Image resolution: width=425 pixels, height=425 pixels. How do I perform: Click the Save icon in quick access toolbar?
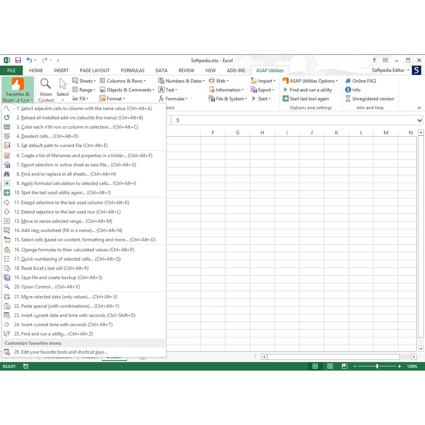point(18,60)
